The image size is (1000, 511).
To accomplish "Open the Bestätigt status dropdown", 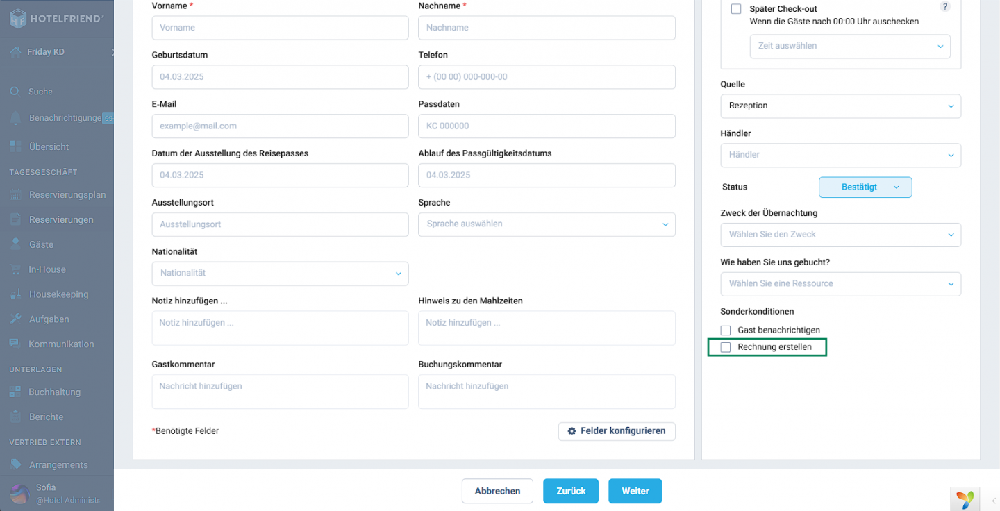I will 865,187.
